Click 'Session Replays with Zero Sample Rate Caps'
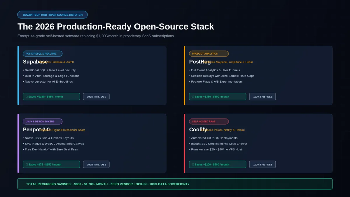The width and height of the screenshot is (350, 197). tap(222, 76)
